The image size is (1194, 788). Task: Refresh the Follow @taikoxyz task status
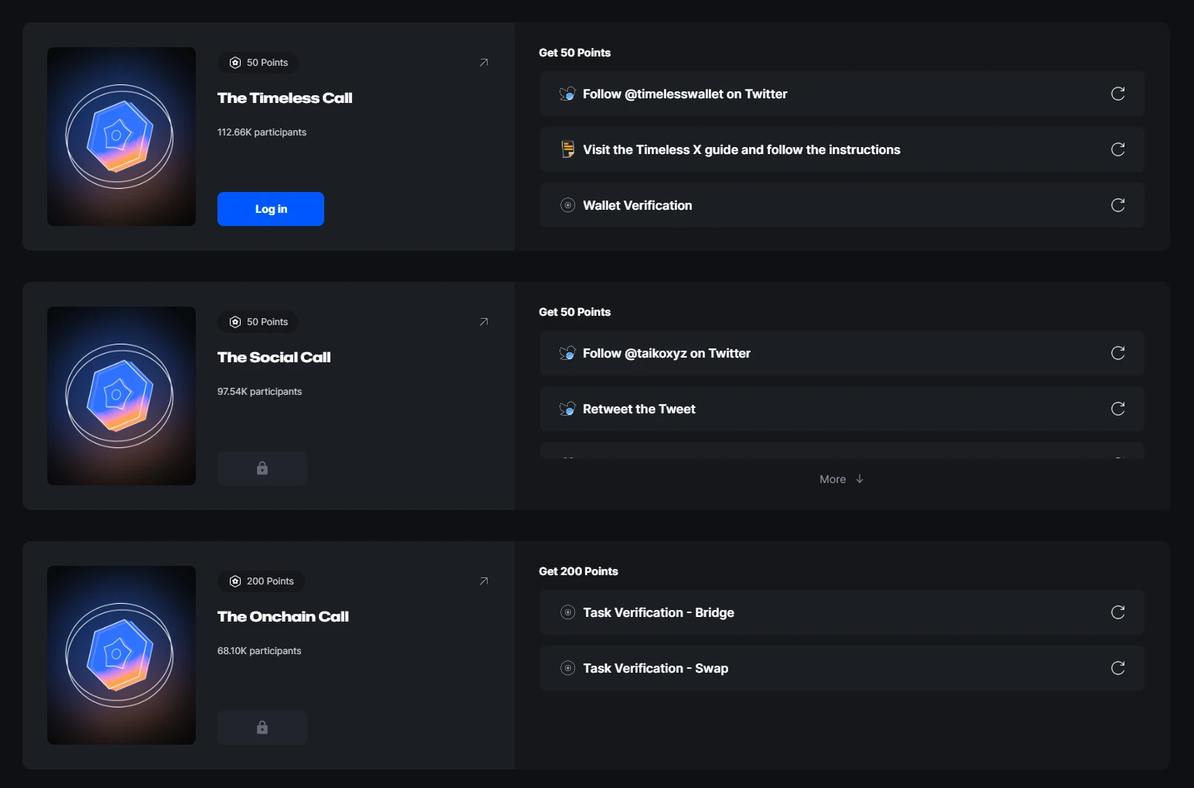click(1117, 353)
